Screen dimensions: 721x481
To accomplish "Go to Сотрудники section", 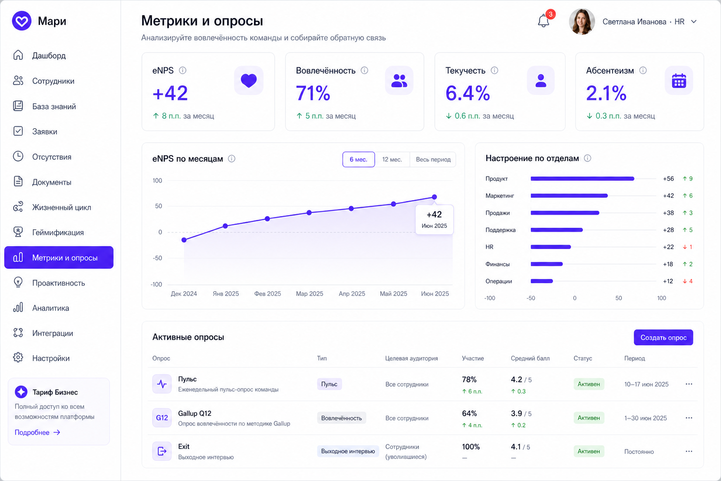I will click(x=59, y=81).
